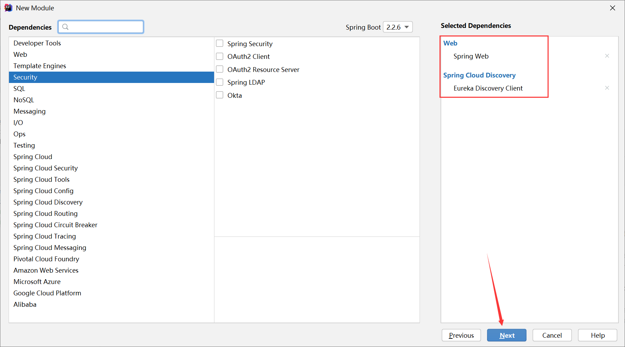Select Spring Cloud Tracing category

point(112,236)
